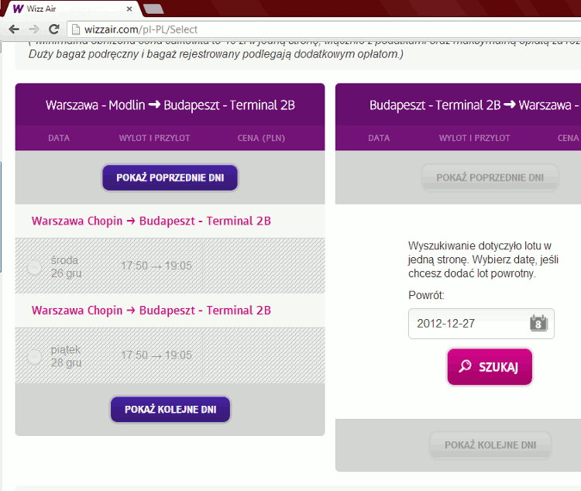Click the page icon in address bar
The image size is (581, 491).
coord(75,29)
